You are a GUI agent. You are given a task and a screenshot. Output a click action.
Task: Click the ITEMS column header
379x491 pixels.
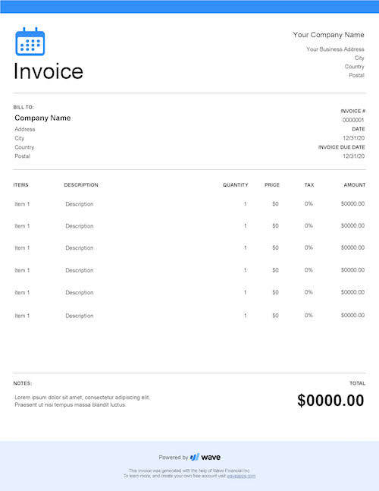click(20, 185)
